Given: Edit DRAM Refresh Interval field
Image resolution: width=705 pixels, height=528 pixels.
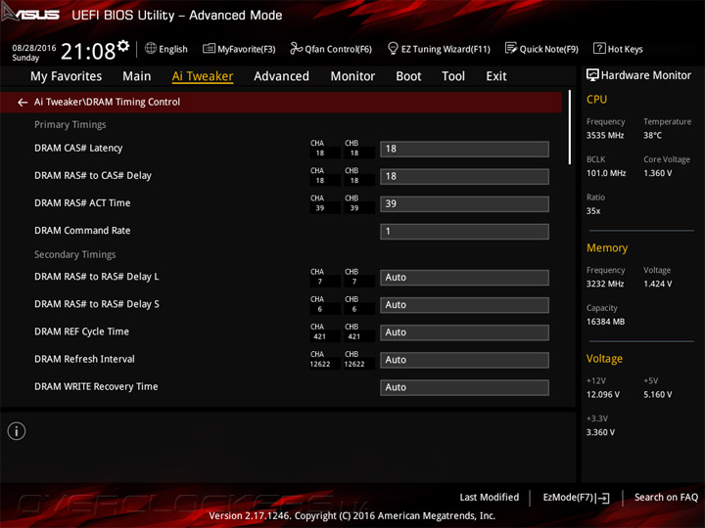Looking at the screenshot, I should click(464, 360).
